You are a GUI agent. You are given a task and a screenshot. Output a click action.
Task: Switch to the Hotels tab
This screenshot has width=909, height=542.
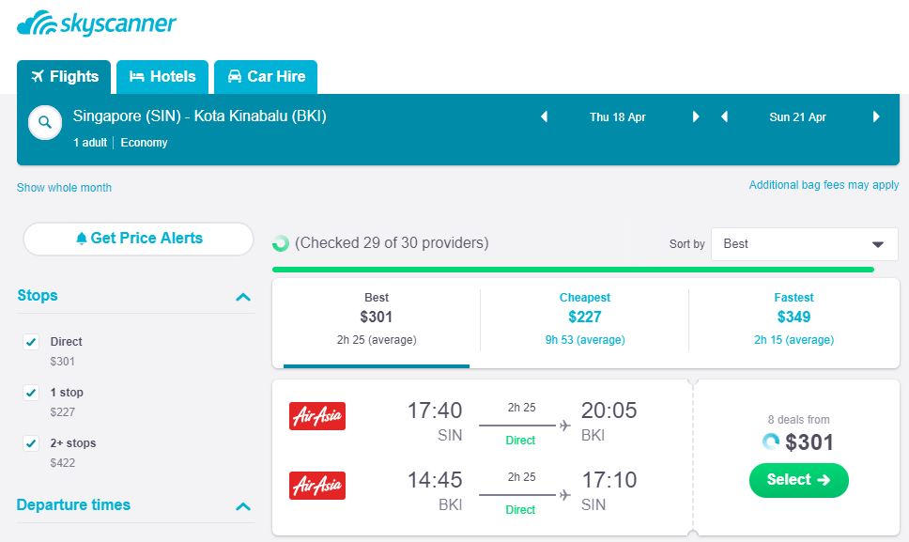pyautogui.click(x=162, y=77)
